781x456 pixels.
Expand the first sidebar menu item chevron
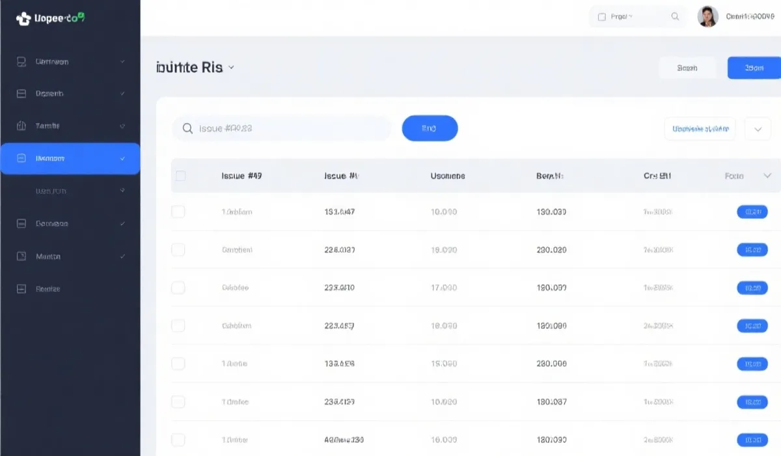click(122, 62)
